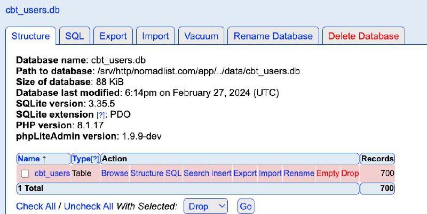Open the Rename Database tab

coord(273,36)
